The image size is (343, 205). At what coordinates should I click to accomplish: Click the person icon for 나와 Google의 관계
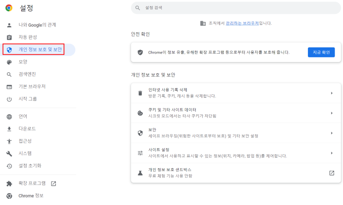(9, 25)
